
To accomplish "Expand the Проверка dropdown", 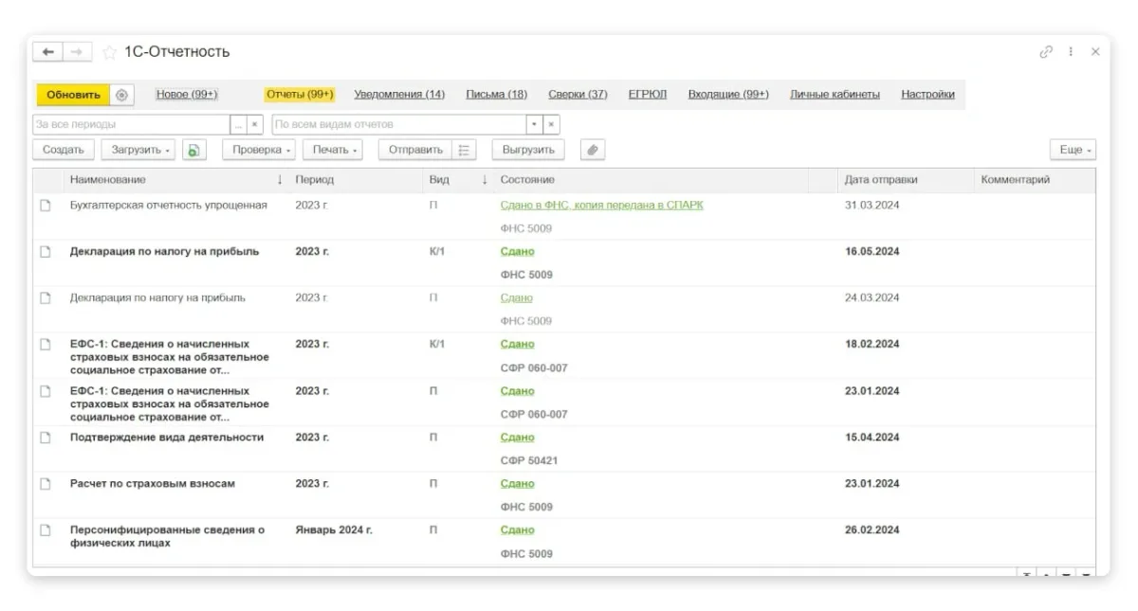I will 261,150.
